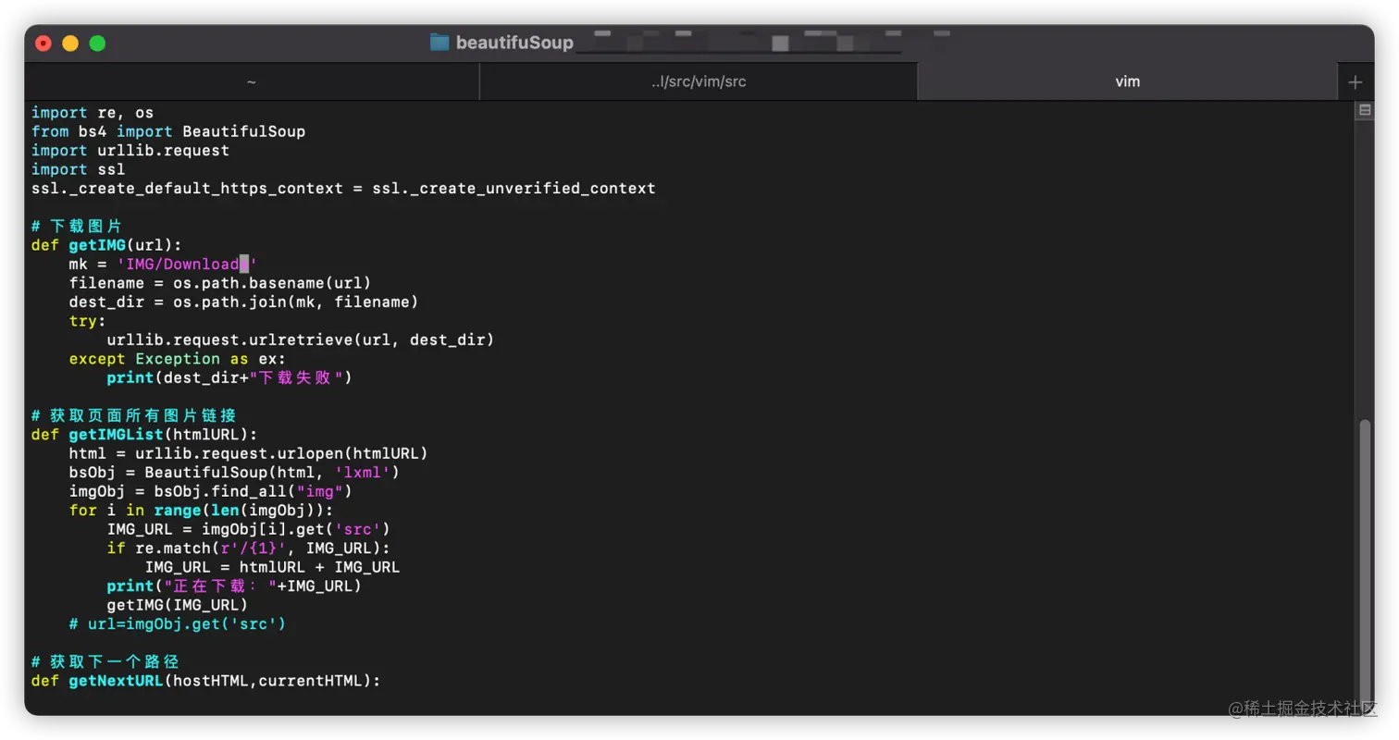Click 'except Exception as ex:' line
The width and height of the screenshot is (1399, 740).
pyautogui.click(x=178, y=359)
